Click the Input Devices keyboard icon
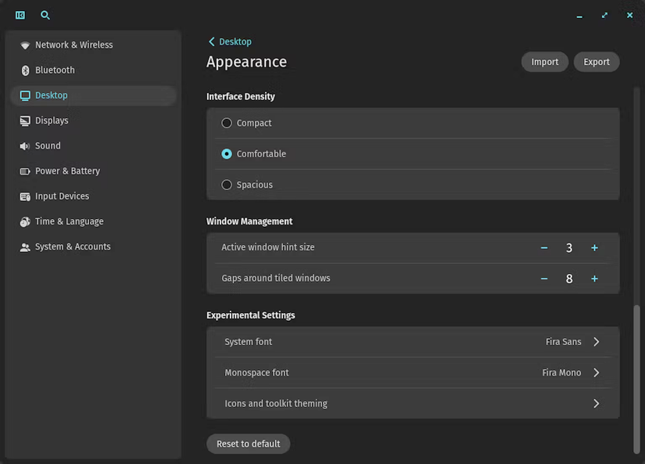 click(x=24, y=196)
